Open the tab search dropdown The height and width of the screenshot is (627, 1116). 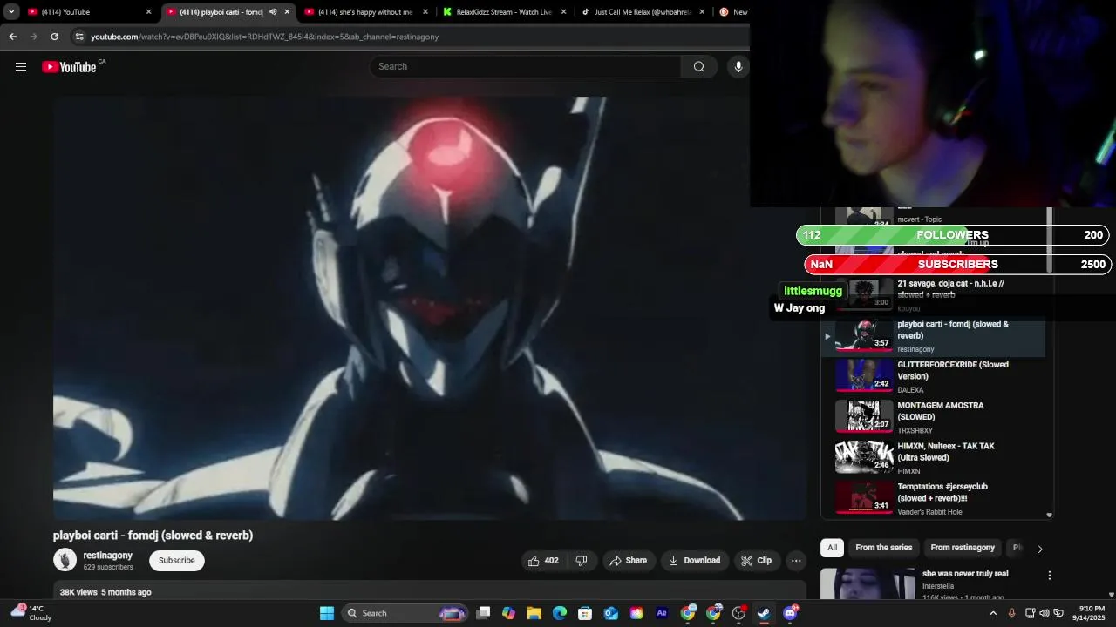tap(11, 12)
